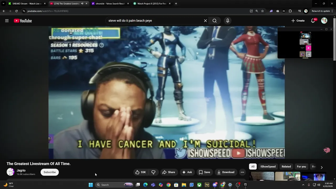Screen dimensions: 336x189
Task: Switch to chronicle Yahoo Search tab
Action: click(110, 4)
